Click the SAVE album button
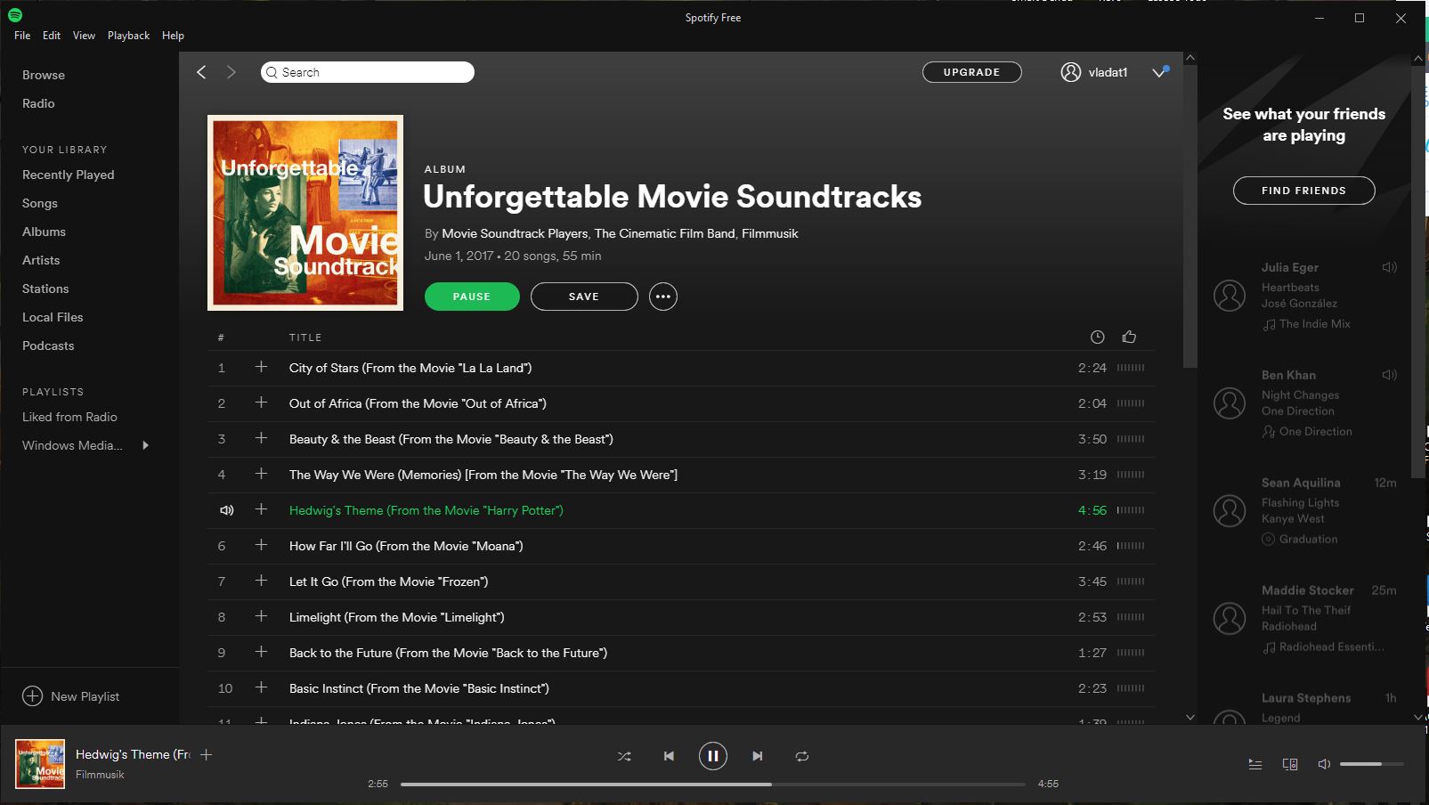Image resolution: width=1429 pixels, height=805 pixels. (584, 297)
